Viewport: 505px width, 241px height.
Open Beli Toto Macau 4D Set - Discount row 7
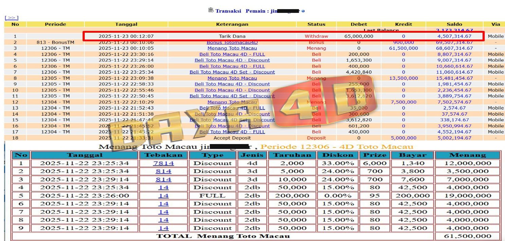tap(232, 72)
